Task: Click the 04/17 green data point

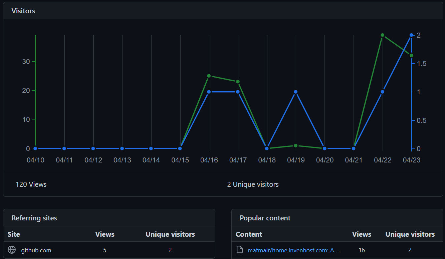Action: [x=238, y=81]
